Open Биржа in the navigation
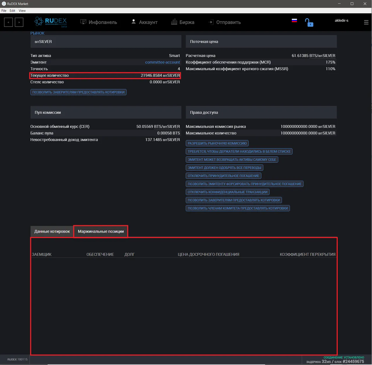 pos(187,22)
